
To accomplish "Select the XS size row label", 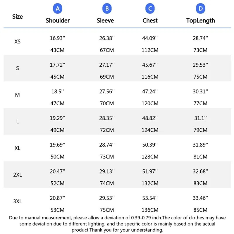I will click(x=18, y=42).
